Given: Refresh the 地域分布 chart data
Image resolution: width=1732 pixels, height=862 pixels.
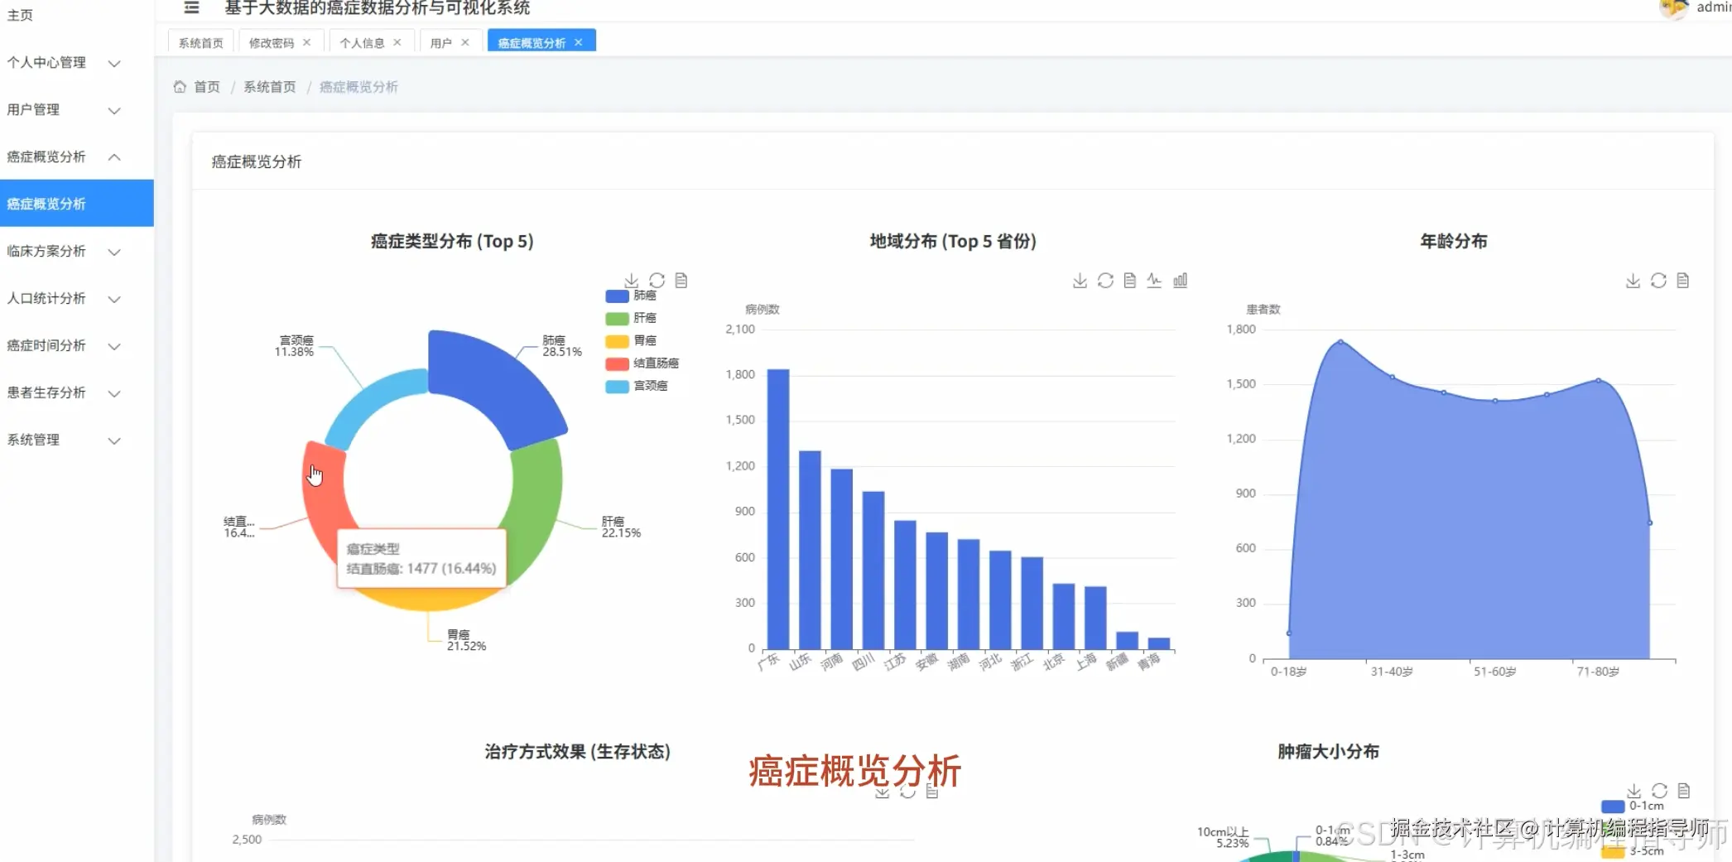Looking at the screenshot, I should (x=1105, y=280).
